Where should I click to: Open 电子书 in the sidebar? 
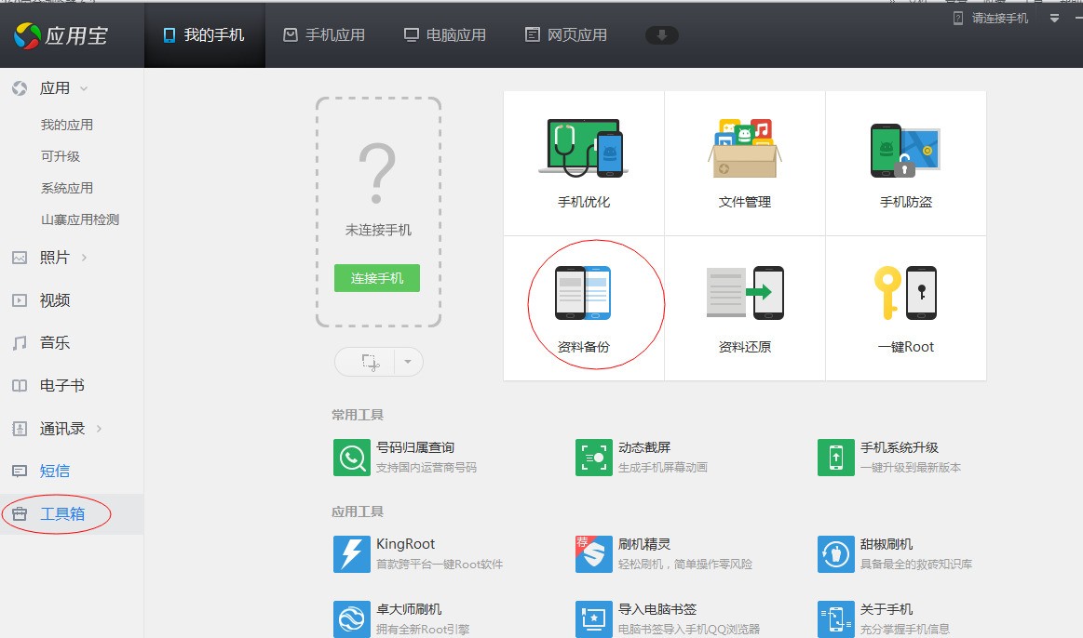pyautogui.click(x=62, y=386)
